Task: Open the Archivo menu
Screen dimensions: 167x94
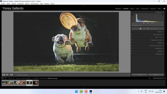Action: coord(3,4)
